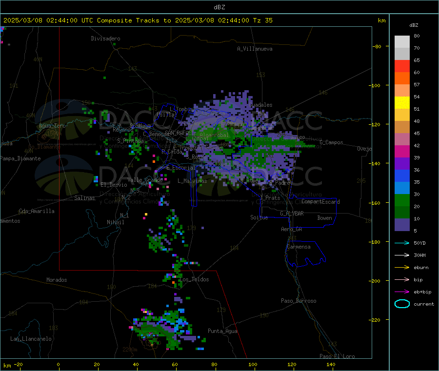The height and width of the screenshot is (371, 439).
Task: Click the '0' tick on horizontal axis
Action: (x=58, y=364)
